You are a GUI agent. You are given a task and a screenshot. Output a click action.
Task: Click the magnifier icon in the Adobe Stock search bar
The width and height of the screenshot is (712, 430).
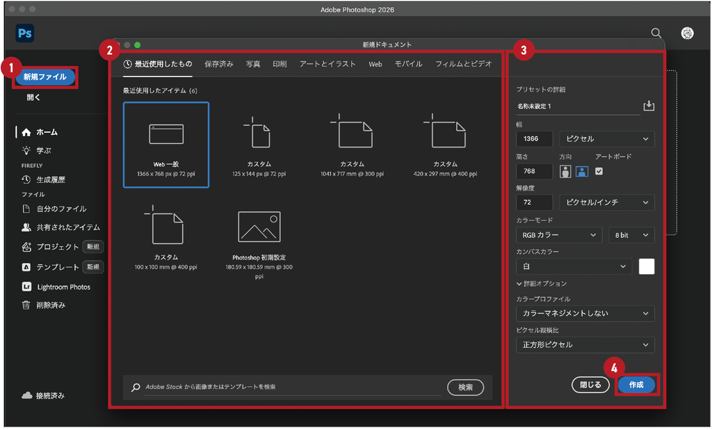(136, 388)
